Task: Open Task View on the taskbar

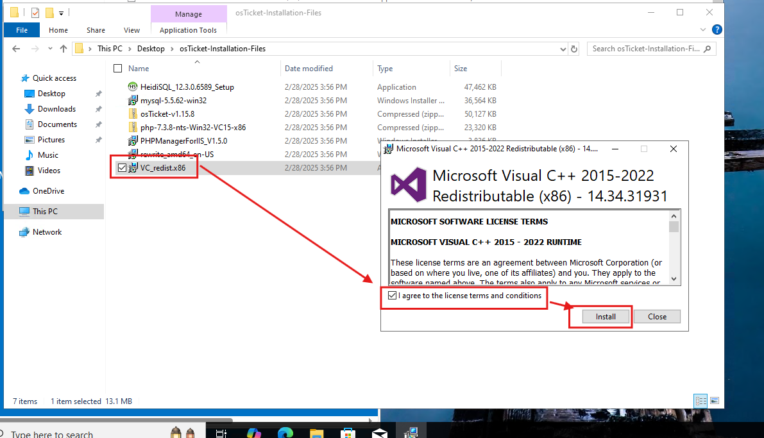Action: tap(221, 433)
